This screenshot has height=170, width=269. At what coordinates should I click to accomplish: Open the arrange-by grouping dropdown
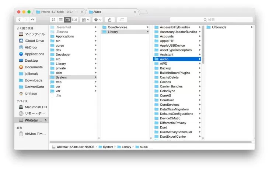(x=85, y=20)
